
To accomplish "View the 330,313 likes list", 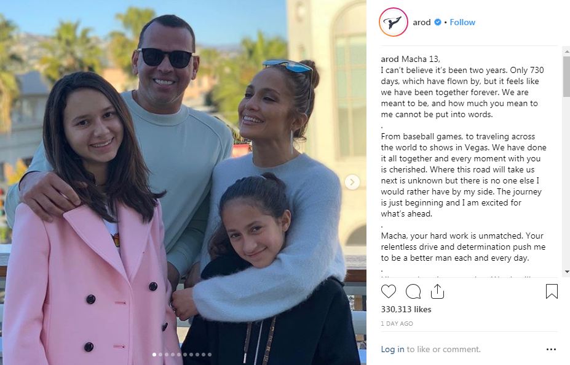I will (406, 309).
